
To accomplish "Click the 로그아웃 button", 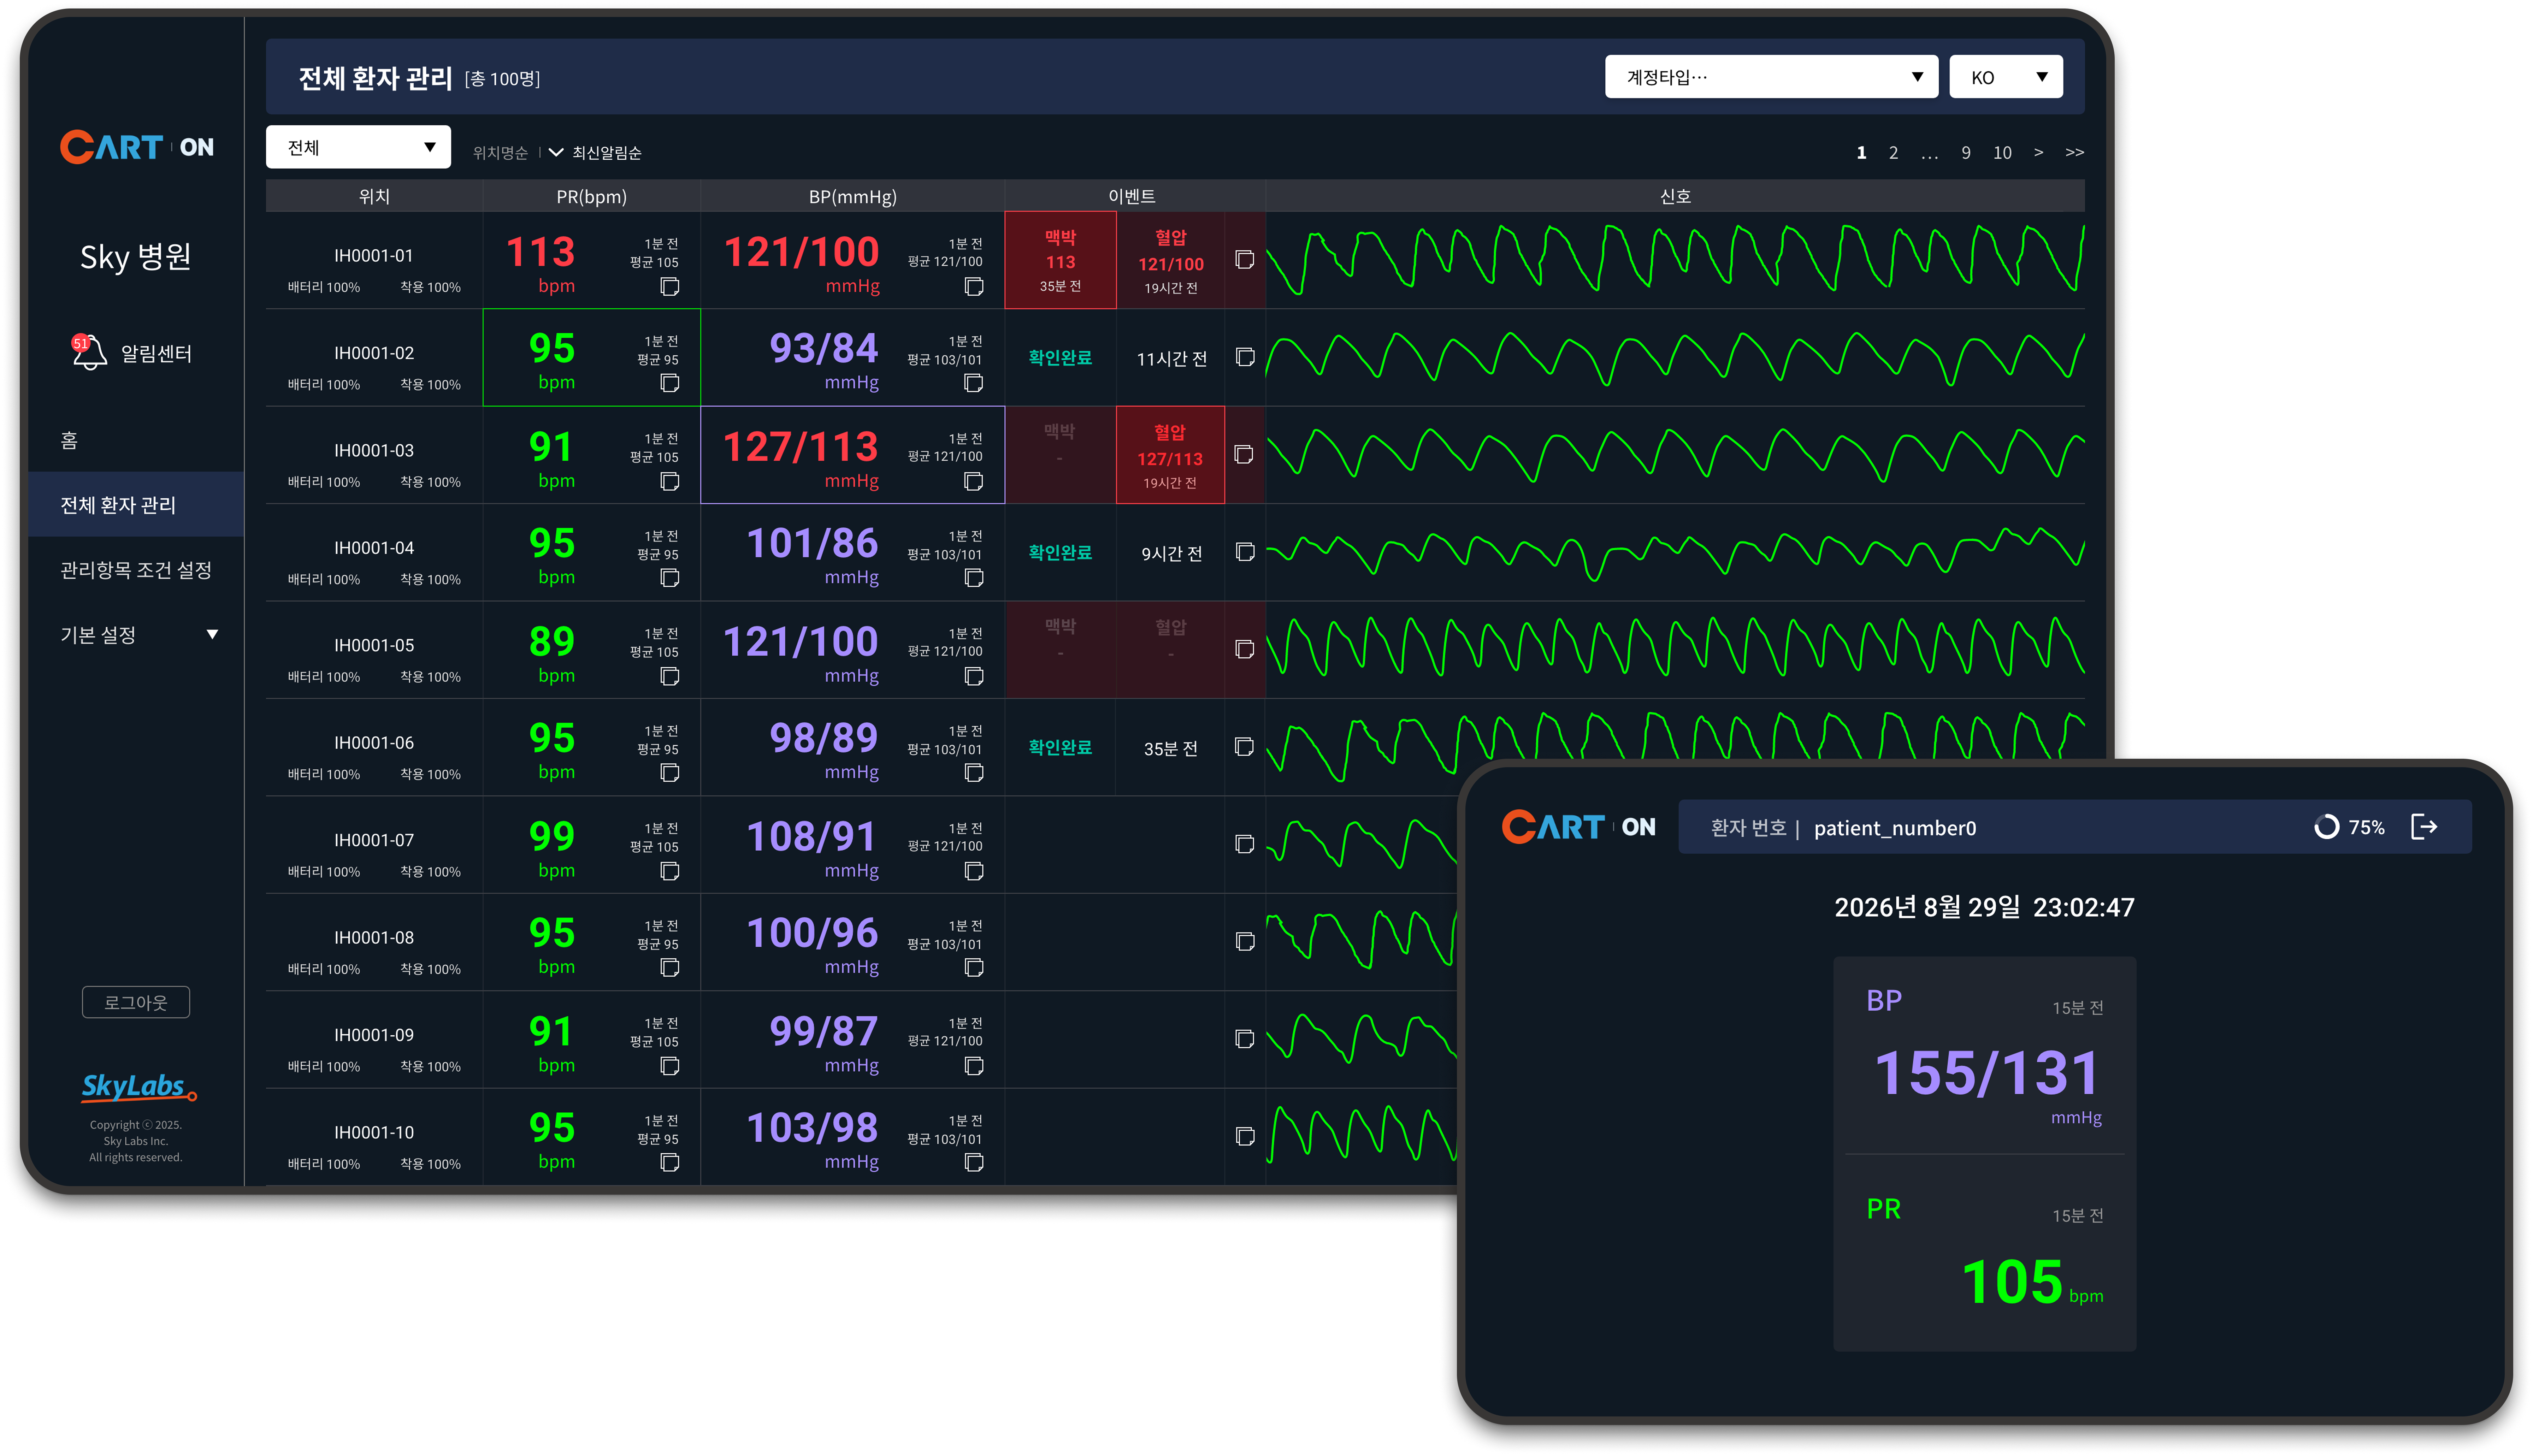I will (x=136, y=1002).
